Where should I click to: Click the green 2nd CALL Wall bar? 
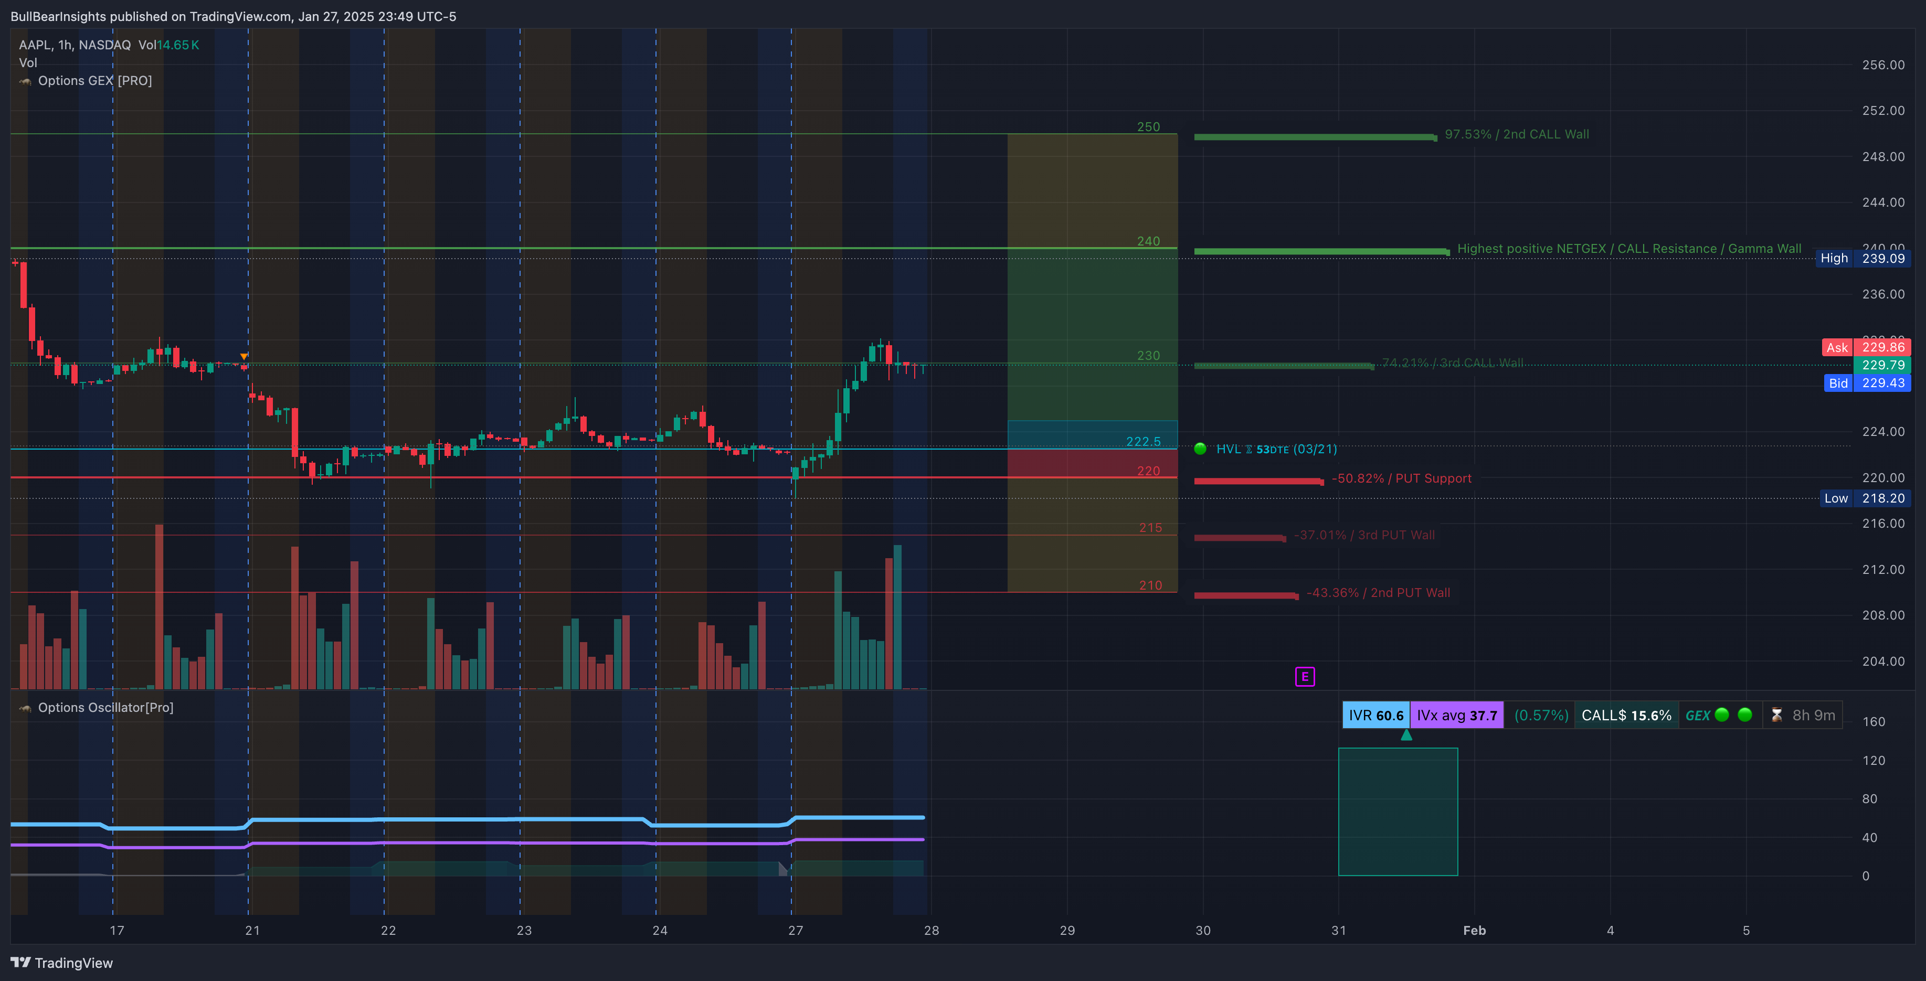1315,137
